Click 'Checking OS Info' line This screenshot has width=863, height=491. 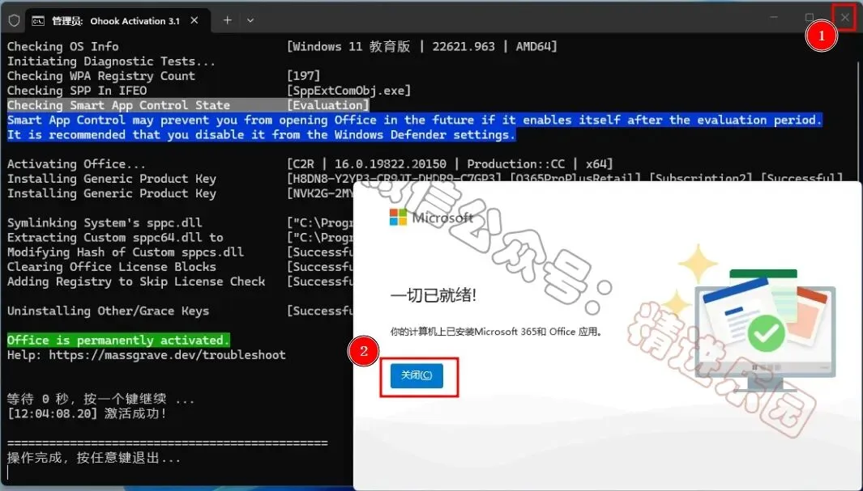coord(62,47)
